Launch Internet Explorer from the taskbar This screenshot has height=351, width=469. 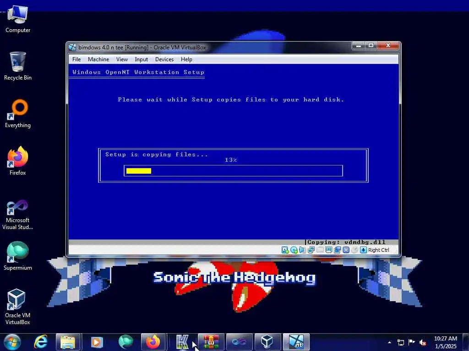(40, 342)
